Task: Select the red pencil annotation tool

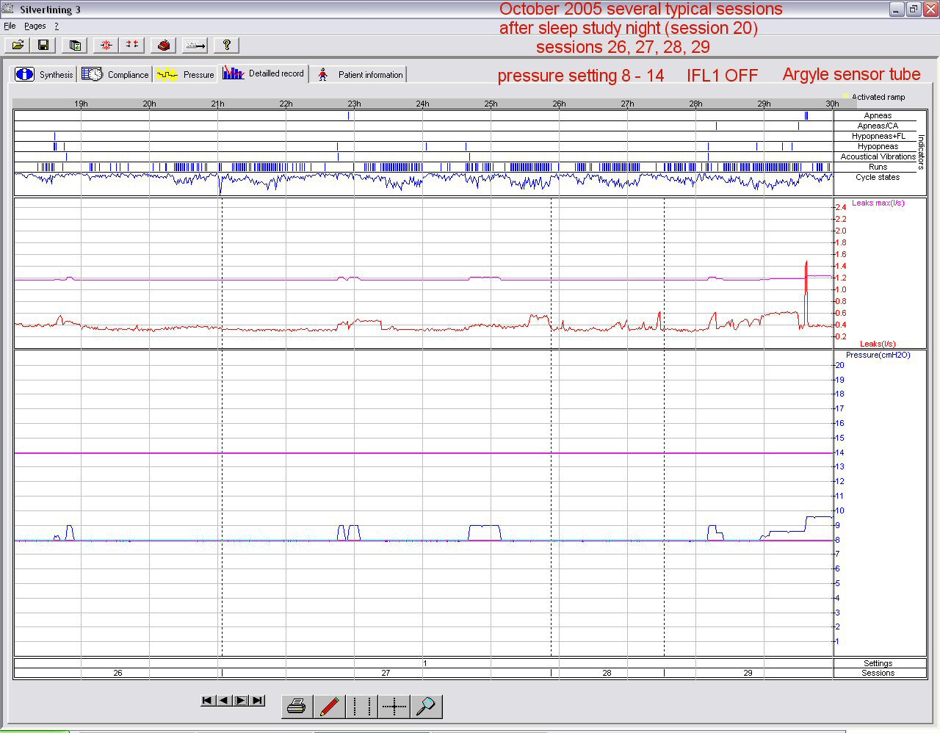Action: (x=329, y=707)
